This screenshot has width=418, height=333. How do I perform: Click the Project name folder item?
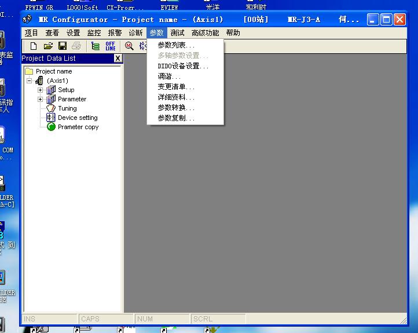53,71
